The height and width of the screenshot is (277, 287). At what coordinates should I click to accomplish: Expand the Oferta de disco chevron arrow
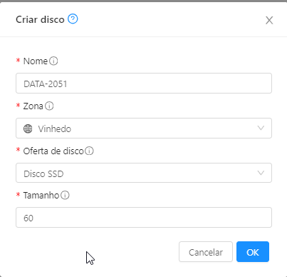tap(261, 173)
